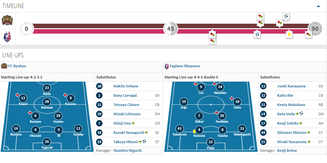The height and width of the screenshot is (163, 327).
Task: Open substitute Shinji Ono's profile
Action: tap(122, 123)
